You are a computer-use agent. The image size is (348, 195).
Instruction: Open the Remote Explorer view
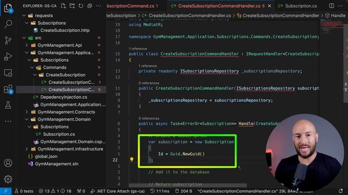[8, 73]
